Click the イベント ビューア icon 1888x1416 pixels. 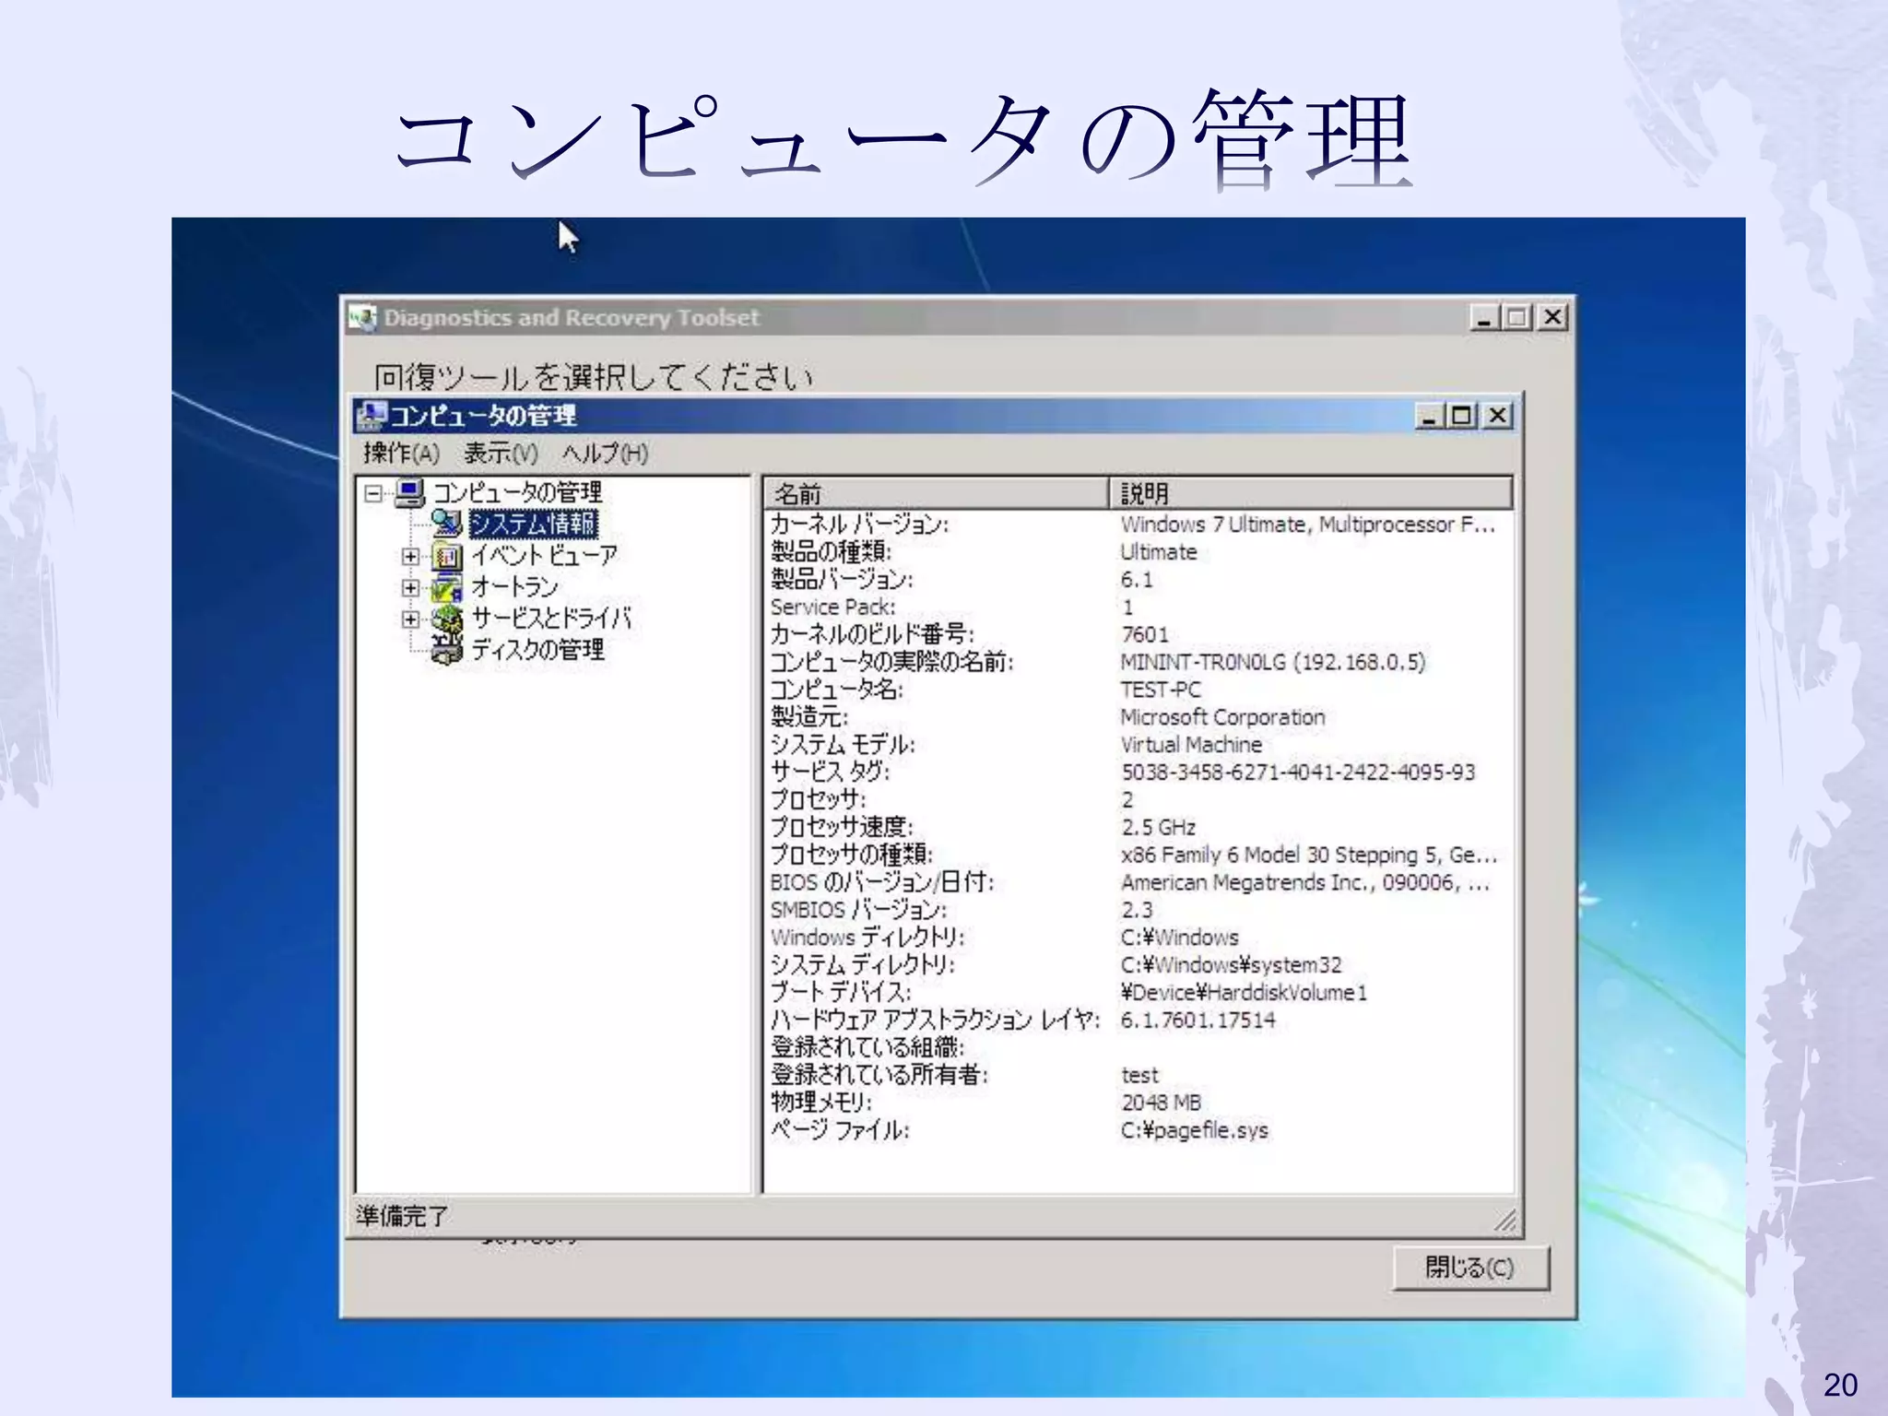tap(447, 556)
